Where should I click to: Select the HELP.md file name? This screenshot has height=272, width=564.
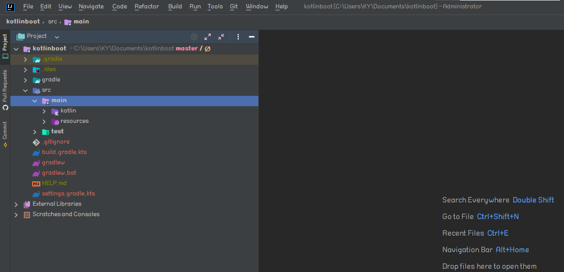point(54,183)
